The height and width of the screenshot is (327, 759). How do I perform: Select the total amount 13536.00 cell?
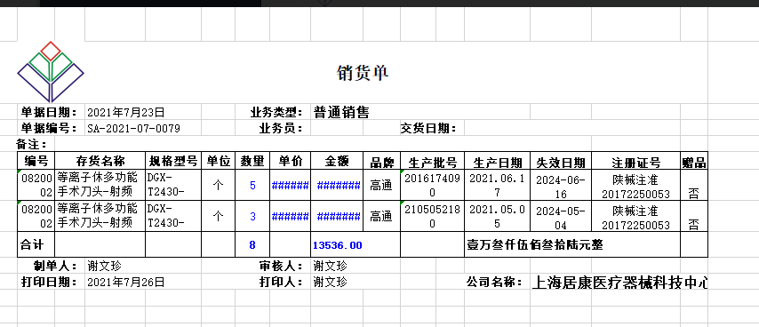click(x=338, y=244)
